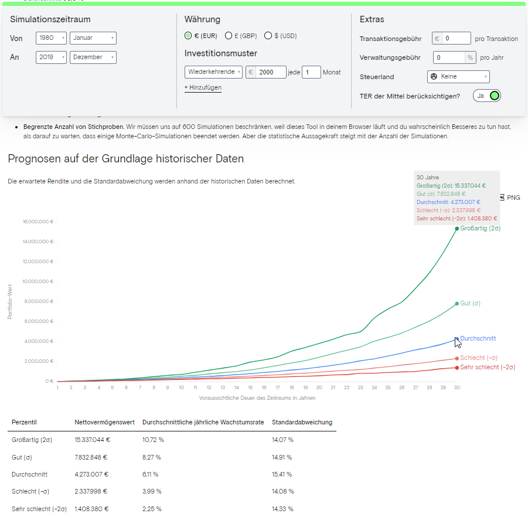Click the PNG export icon

pos(502,198)
